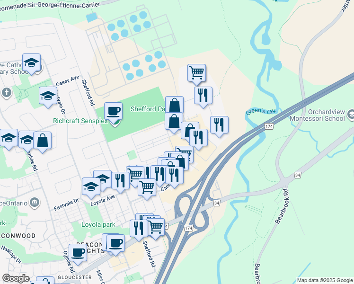Click the Map data ©2025 Google attribution
Viewport: 354px width, 284px height.
coord(325,280)
